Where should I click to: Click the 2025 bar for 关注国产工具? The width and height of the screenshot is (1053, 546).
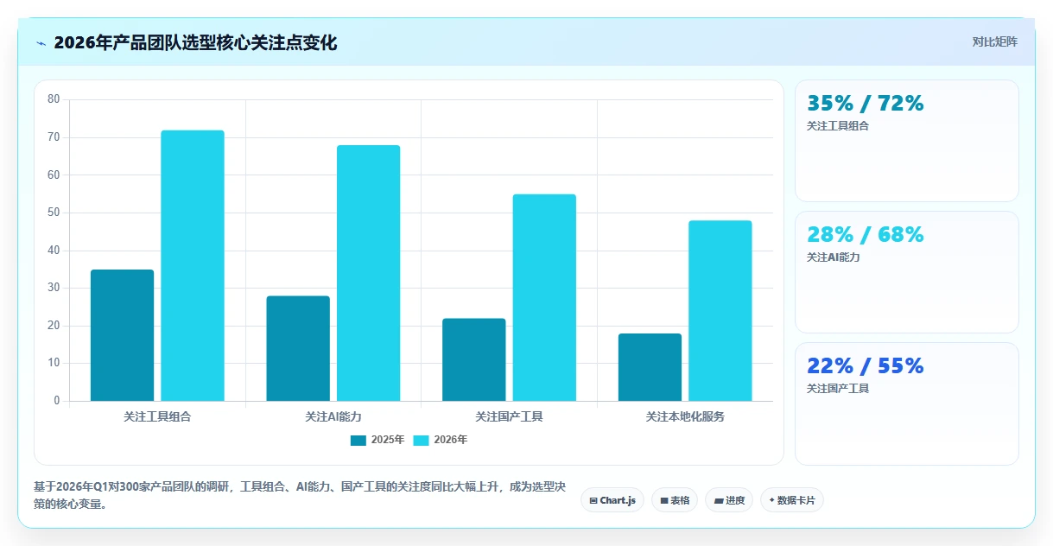click(474, 359)
